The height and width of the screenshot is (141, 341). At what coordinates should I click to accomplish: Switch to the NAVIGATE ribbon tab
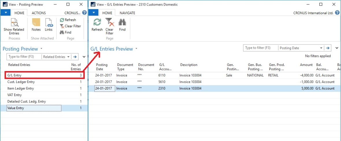click(x=127, y=13)
